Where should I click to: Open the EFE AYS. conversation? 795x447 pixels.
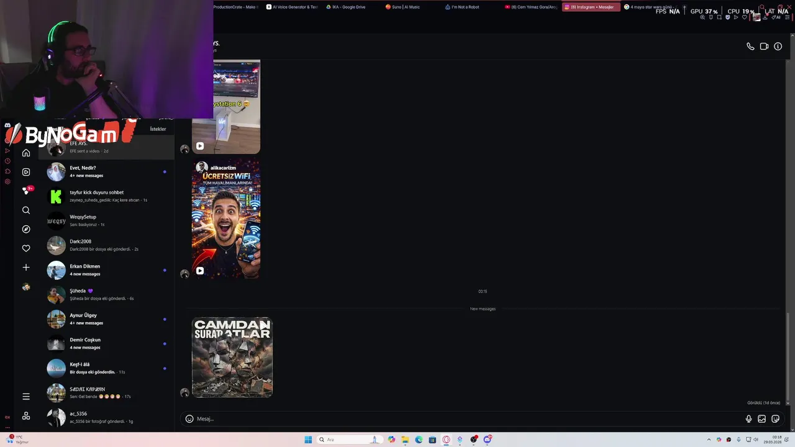pos(106,147)
